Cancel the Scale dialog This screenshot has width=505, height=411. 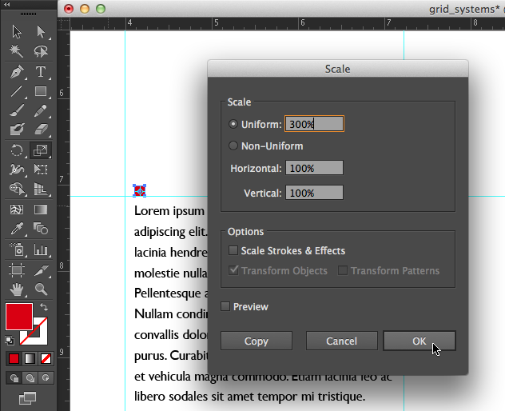click(341, 341)
